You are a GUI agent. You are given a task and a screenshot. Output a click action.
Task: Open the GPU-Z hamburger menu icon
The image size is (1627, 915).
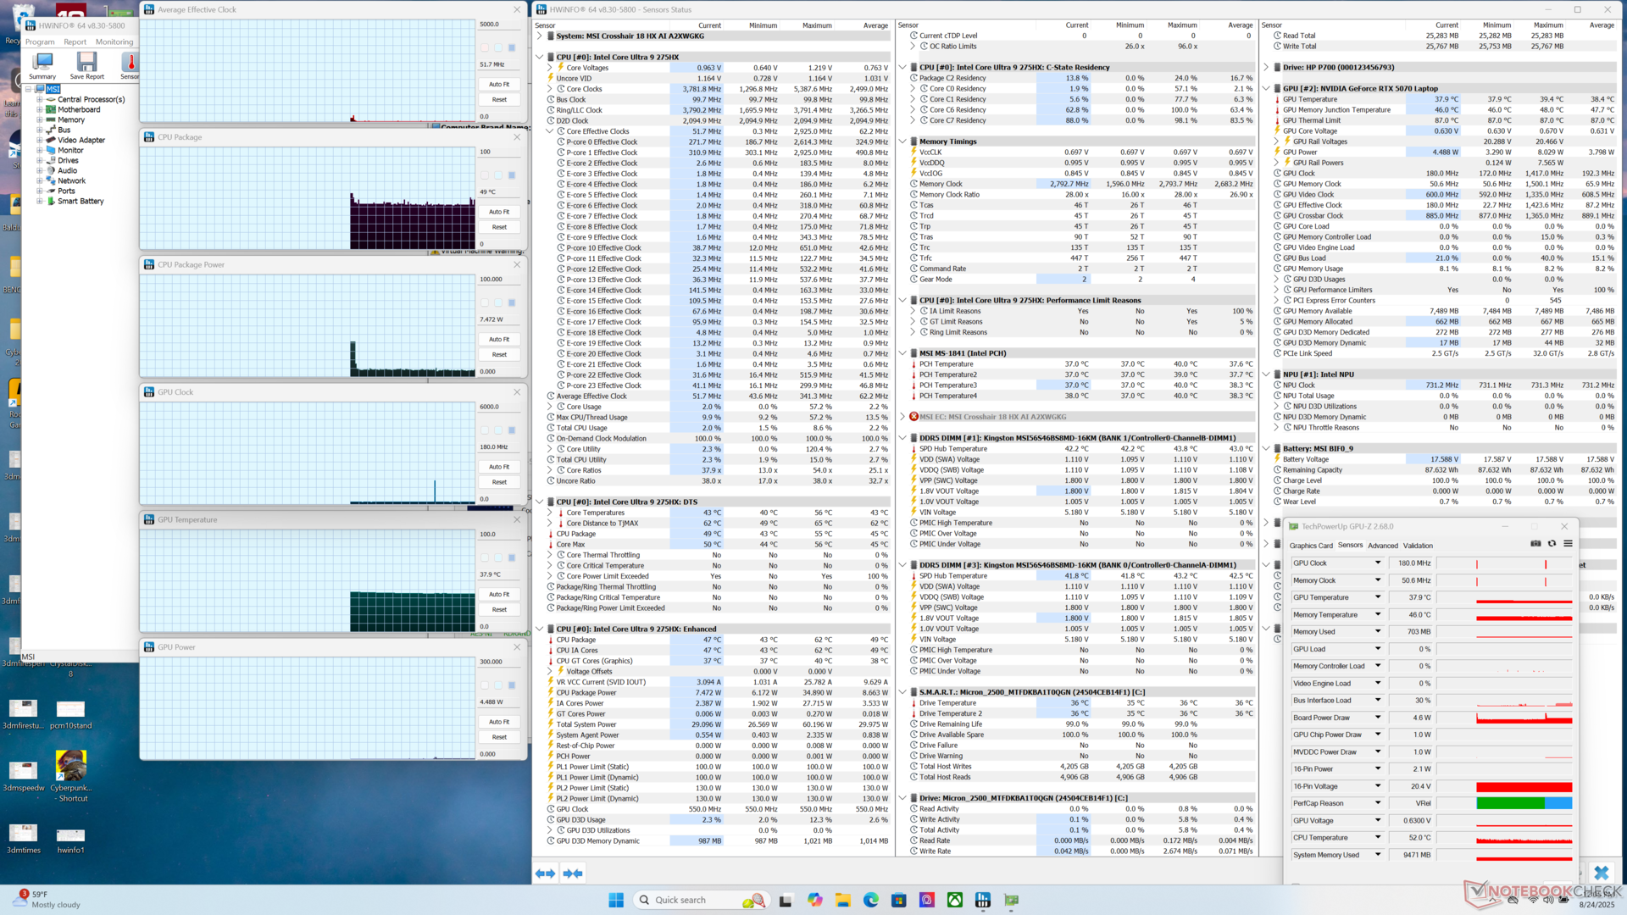1568,544
